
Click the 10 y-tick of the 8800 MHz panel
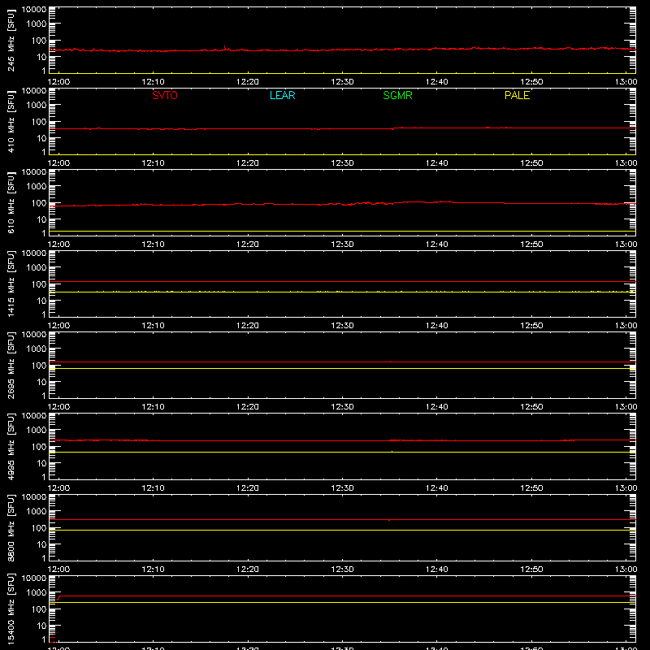[41, 544]
